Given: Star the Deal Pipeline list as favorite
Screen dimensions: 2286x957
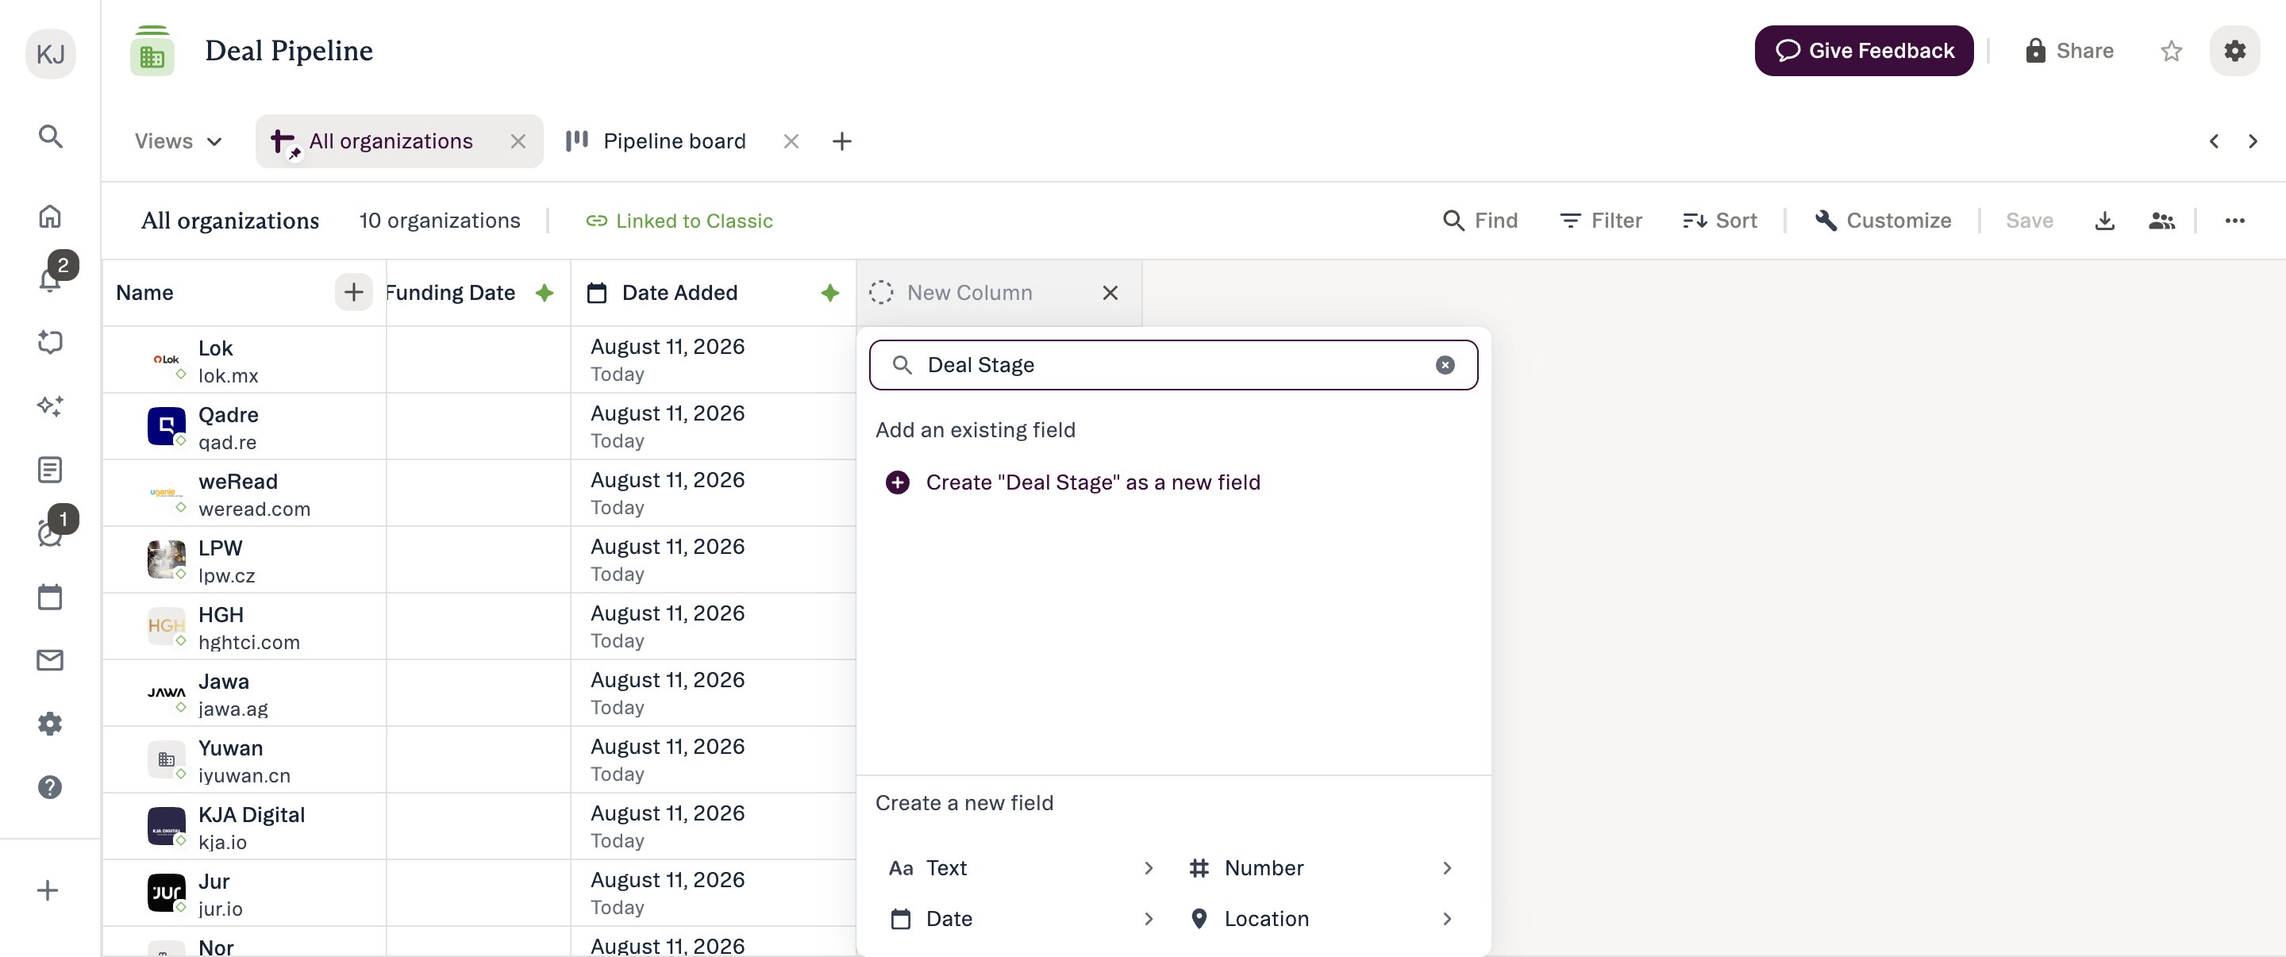Looking at the screenshot, I should point(2171,52).
